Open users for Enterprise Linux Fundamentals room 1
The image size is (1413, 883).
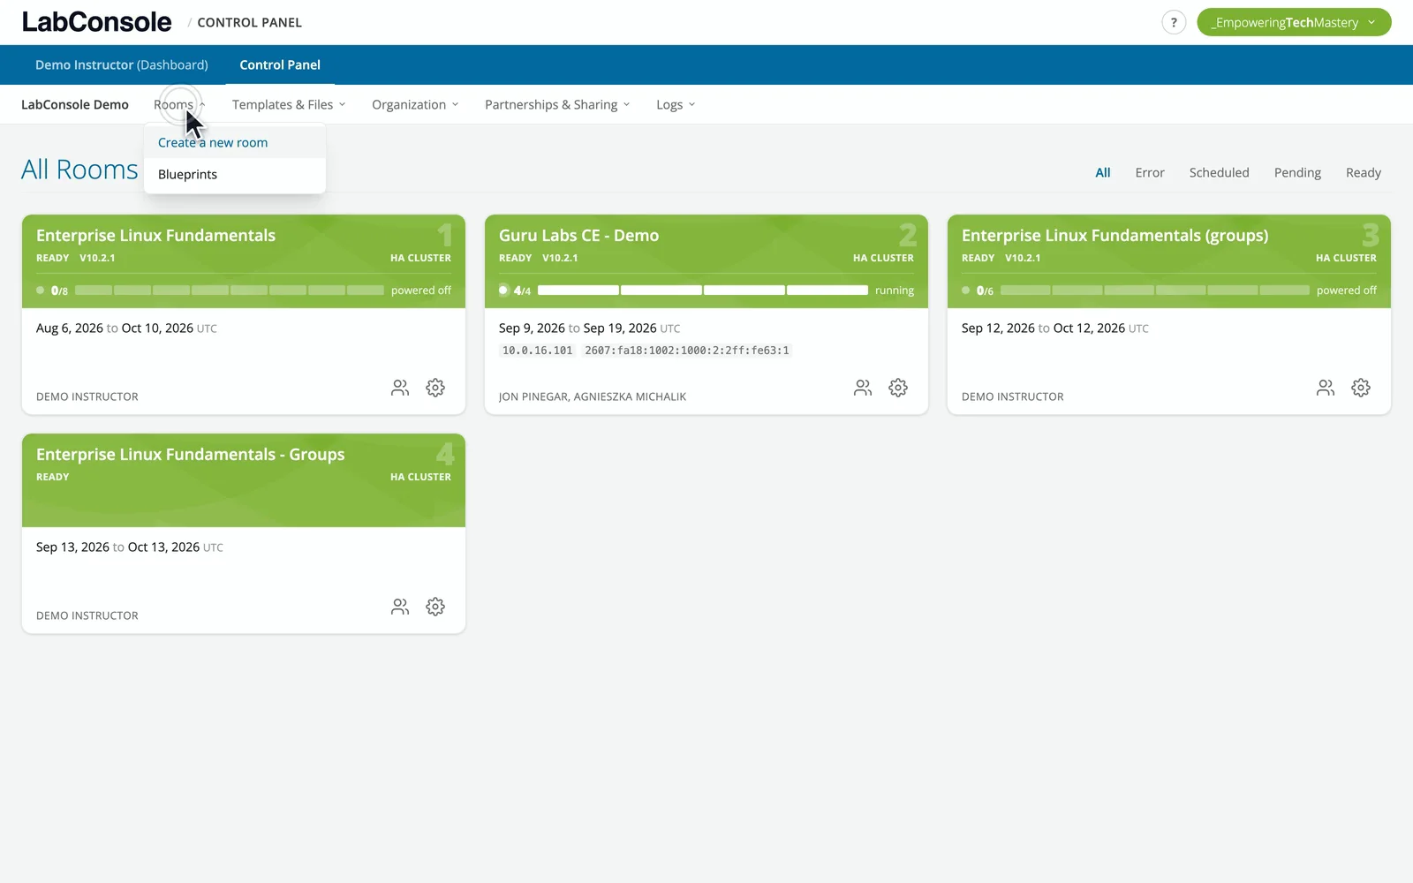[x=400, y=388]
